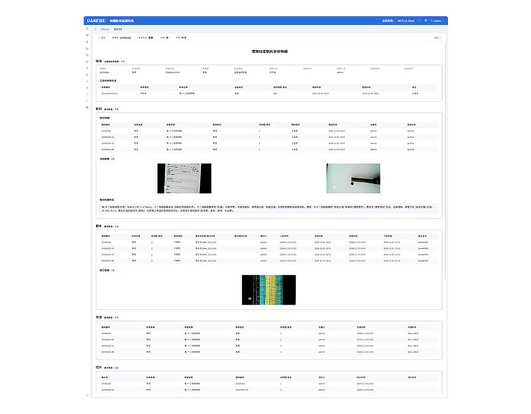Click the gear icon in the left sidebar

(87, 107)
